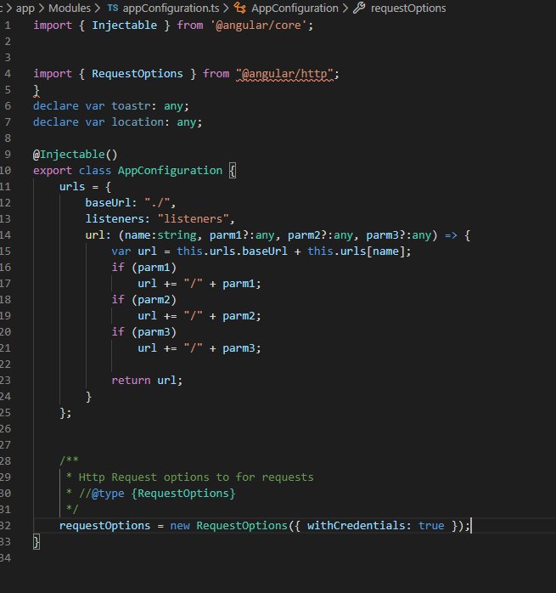
Task: Select the AppConfiguration class breadcrumb
Action: 295,8
